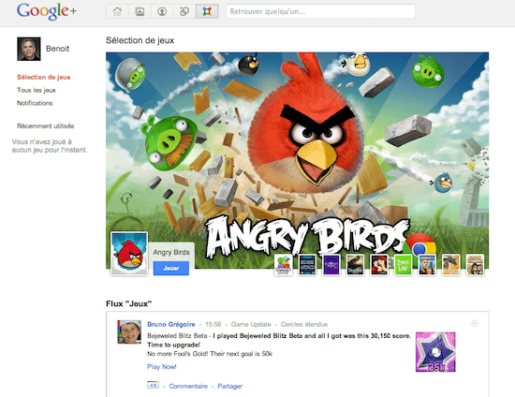Click 'Commentaire' on Bruno's post
This screenshot has width=515, height=397.
(x=188, y=386)
